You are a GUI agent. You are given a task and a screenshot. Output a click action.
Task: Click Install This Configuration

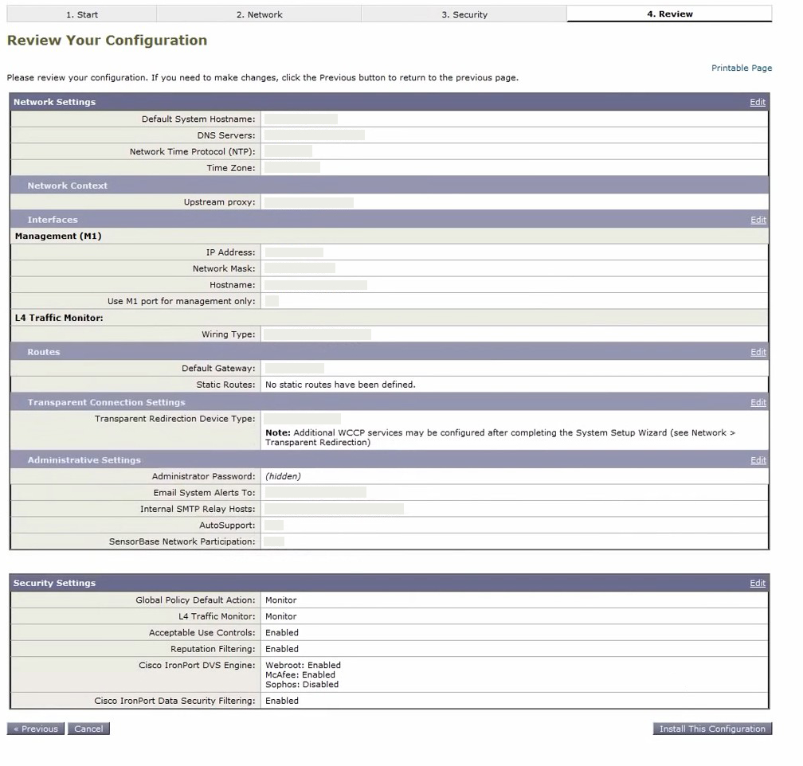(712, 729)
